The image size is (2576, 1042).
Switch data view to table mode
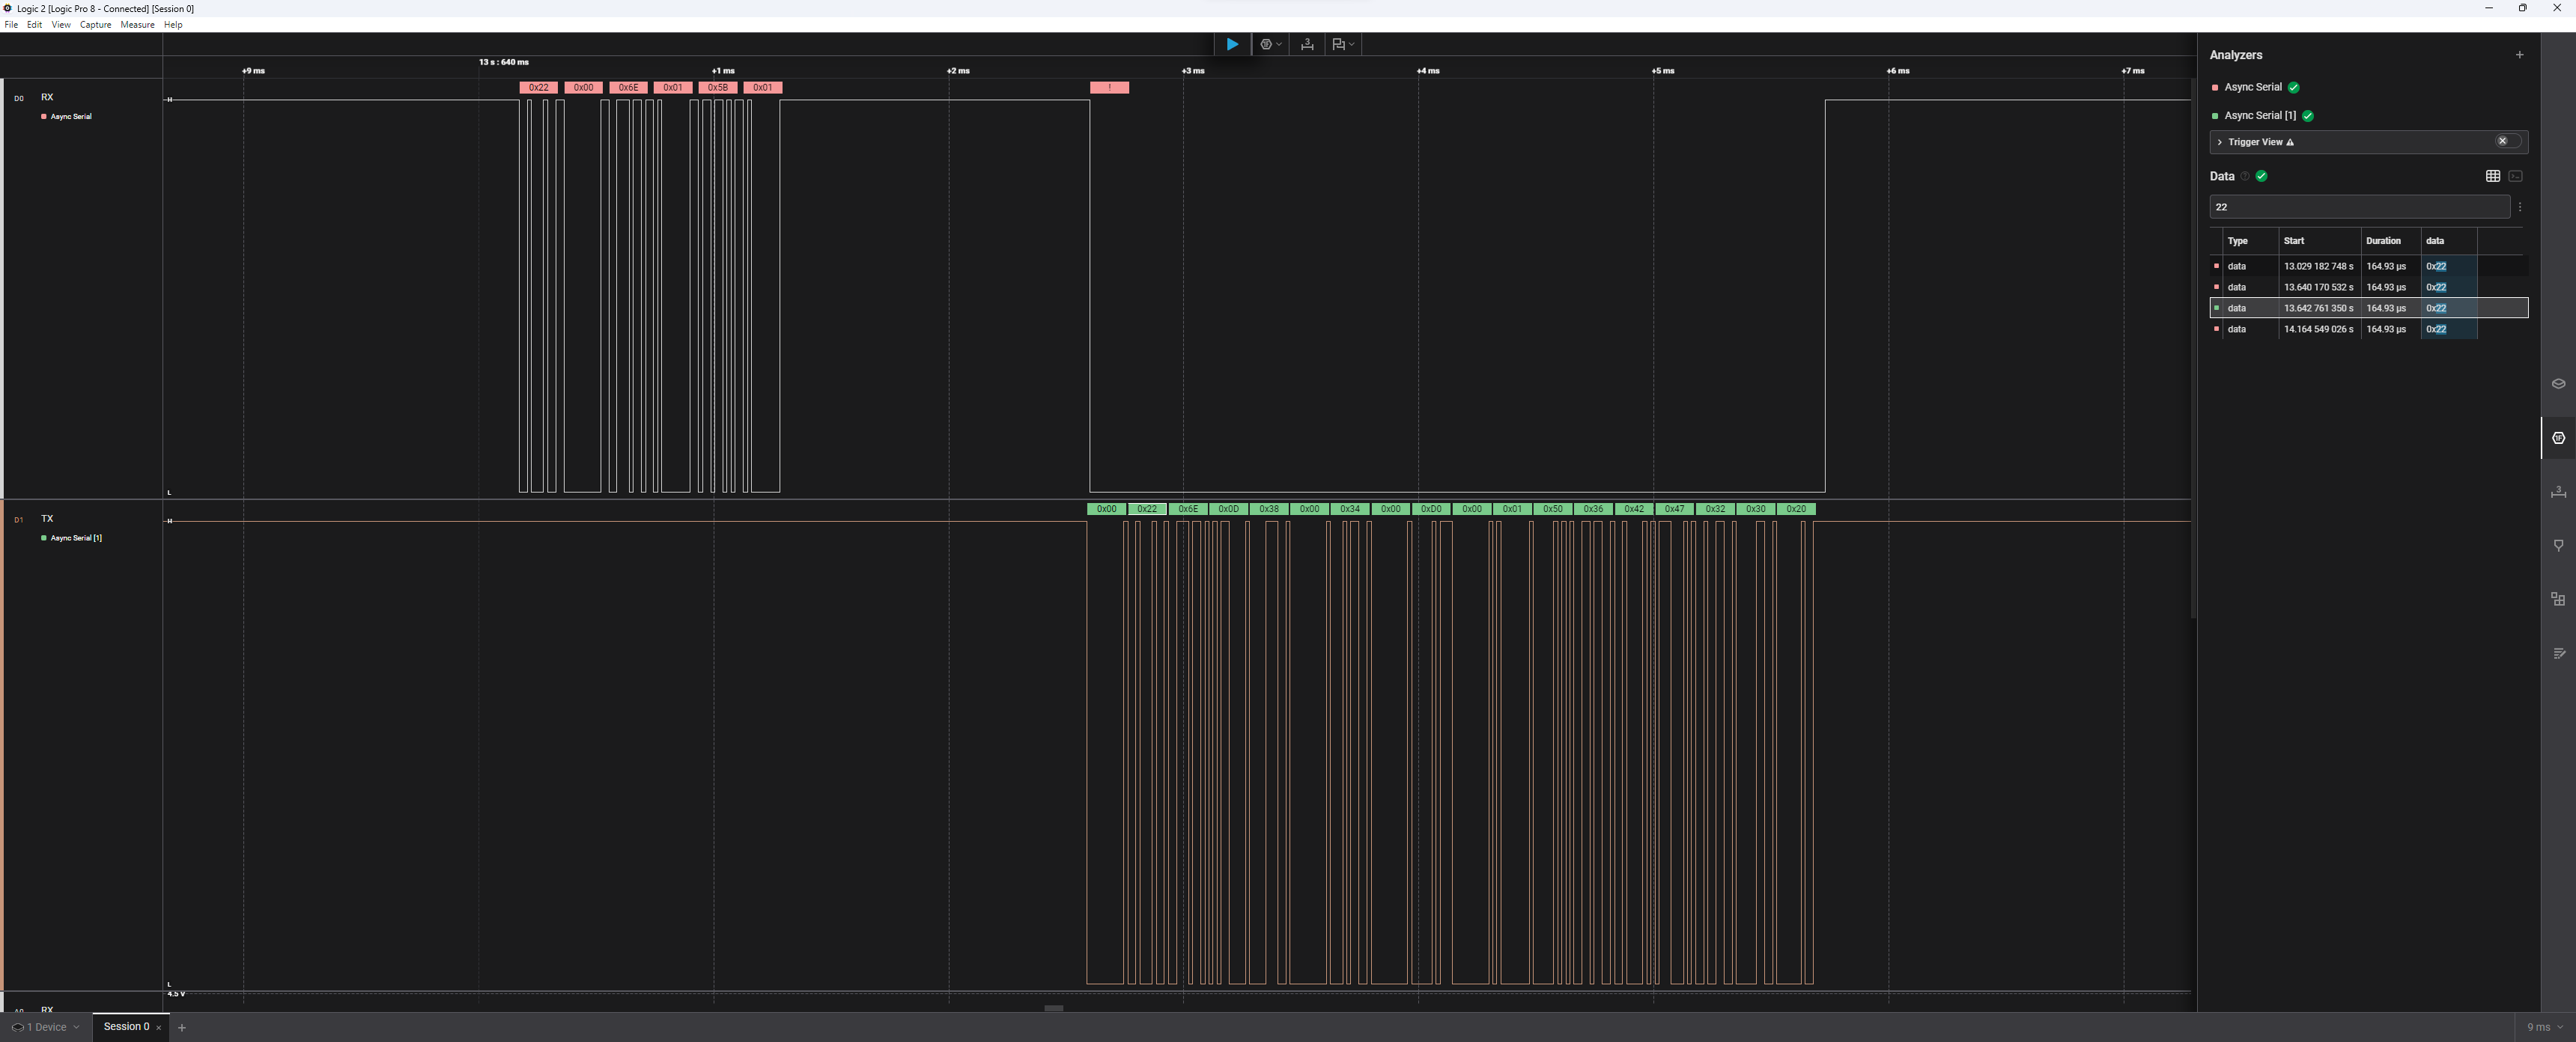2492,176
